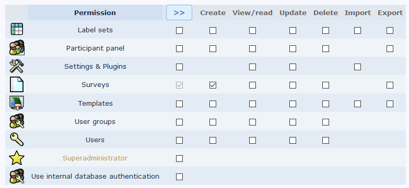The height and width of the screenshot is (188, 409).
Task: Click the Settings & Plugins tools icon
Action: (x=17, y=66)
